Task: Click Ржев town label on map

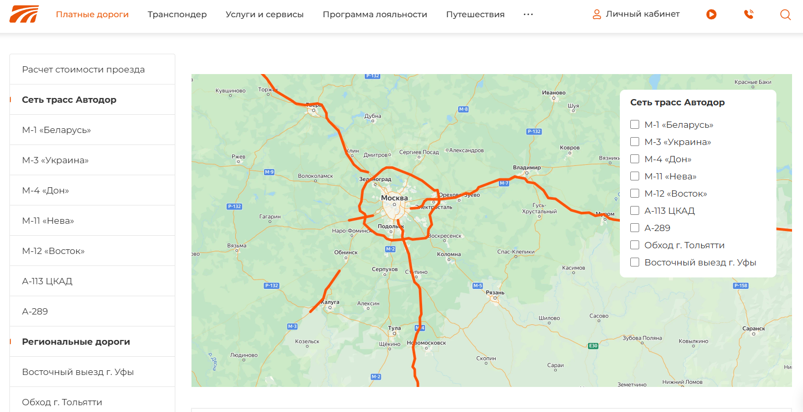Action: tap(238, 156)
